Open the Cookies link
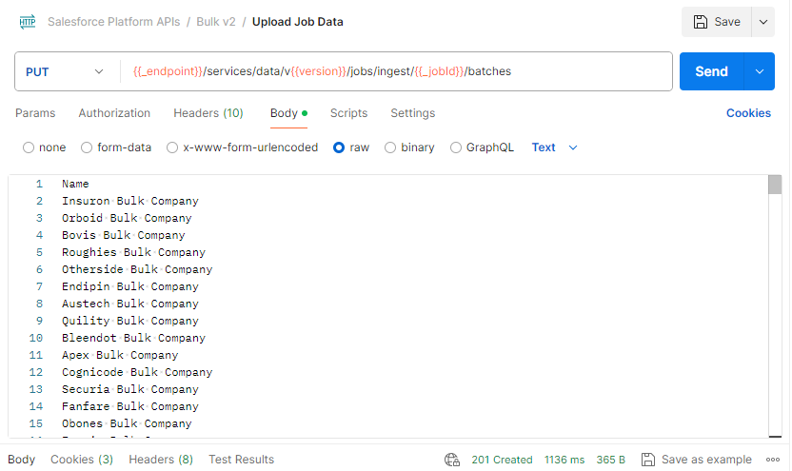This screenshot has width=792, height=471. [748, 113]
